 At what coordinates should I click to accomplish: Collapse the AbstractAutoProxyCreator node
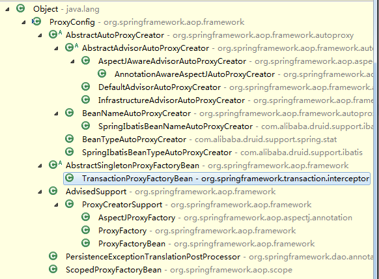(x=40, y=36)
